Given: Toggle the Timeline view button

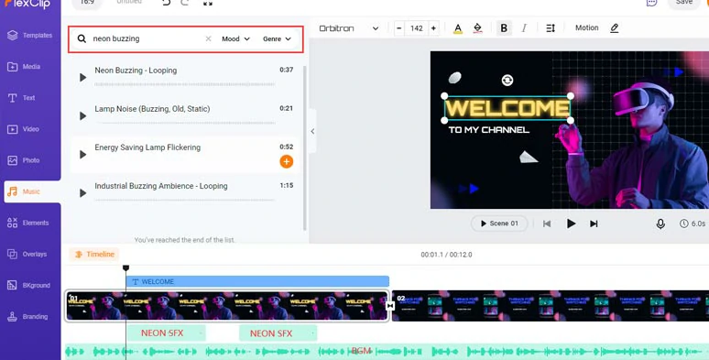Looking at the screenshot, I should 94,254.
